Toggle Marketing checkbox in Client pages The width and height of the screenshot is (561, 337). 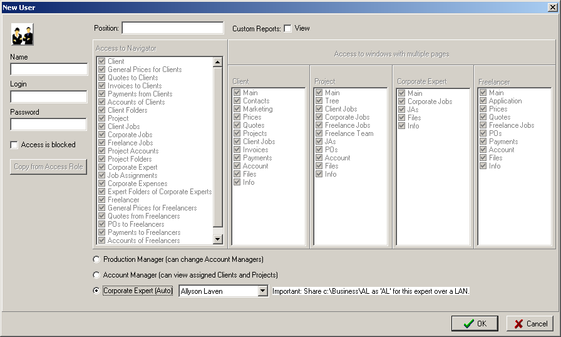click(237, 109)
